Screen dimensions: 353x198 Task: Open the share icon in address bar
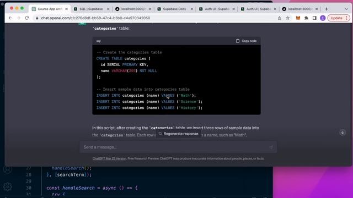tap(280, 18)
